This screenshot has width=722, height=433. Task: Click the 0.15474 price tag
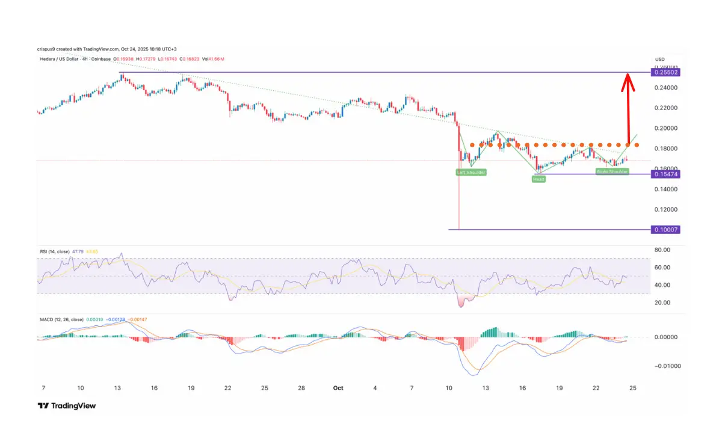pos(665,174)
